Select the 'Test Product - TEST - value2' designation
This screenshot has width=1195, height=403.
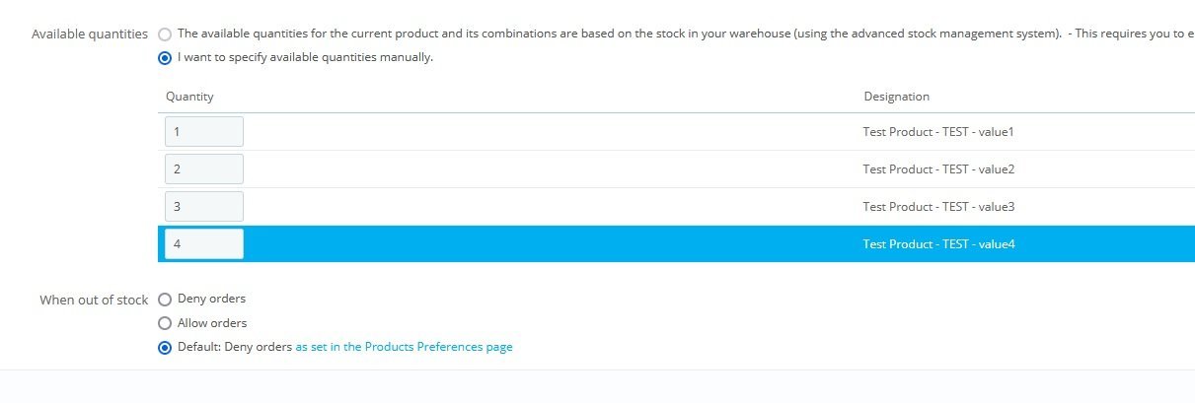(938, 169)
